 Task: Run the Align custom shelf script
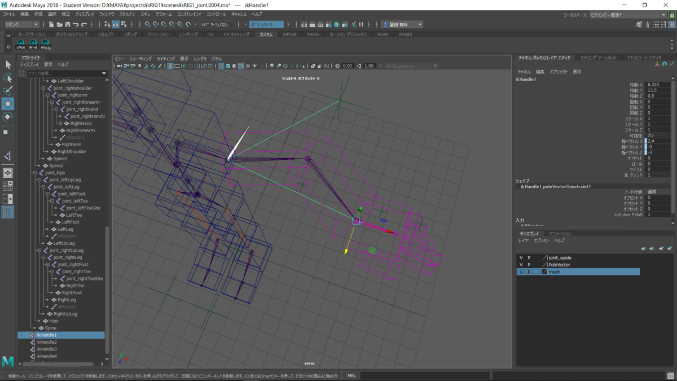[46, 44]
